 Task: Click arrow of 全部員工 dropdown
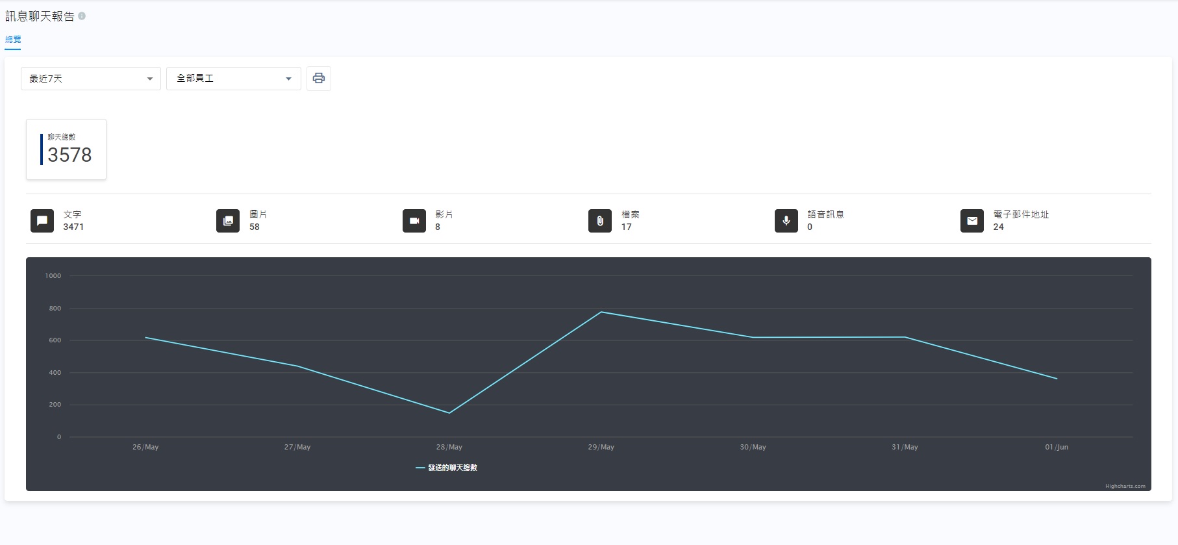coord(288,79)
